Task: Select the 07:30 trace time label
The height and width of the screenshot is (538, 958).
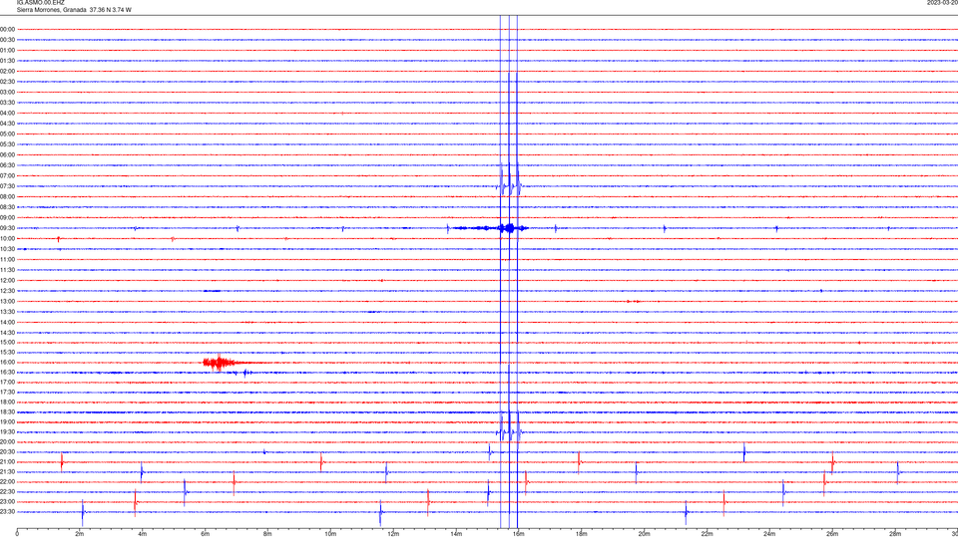Action: [7, 186]
